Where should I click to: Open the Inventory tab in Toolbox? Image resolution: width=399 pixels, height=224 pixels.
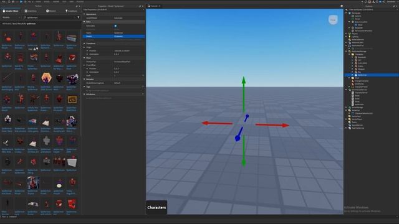[x=31, y=11]
